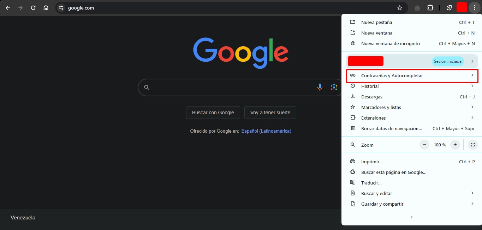Increase zoom with the plus button

point(455,145)
